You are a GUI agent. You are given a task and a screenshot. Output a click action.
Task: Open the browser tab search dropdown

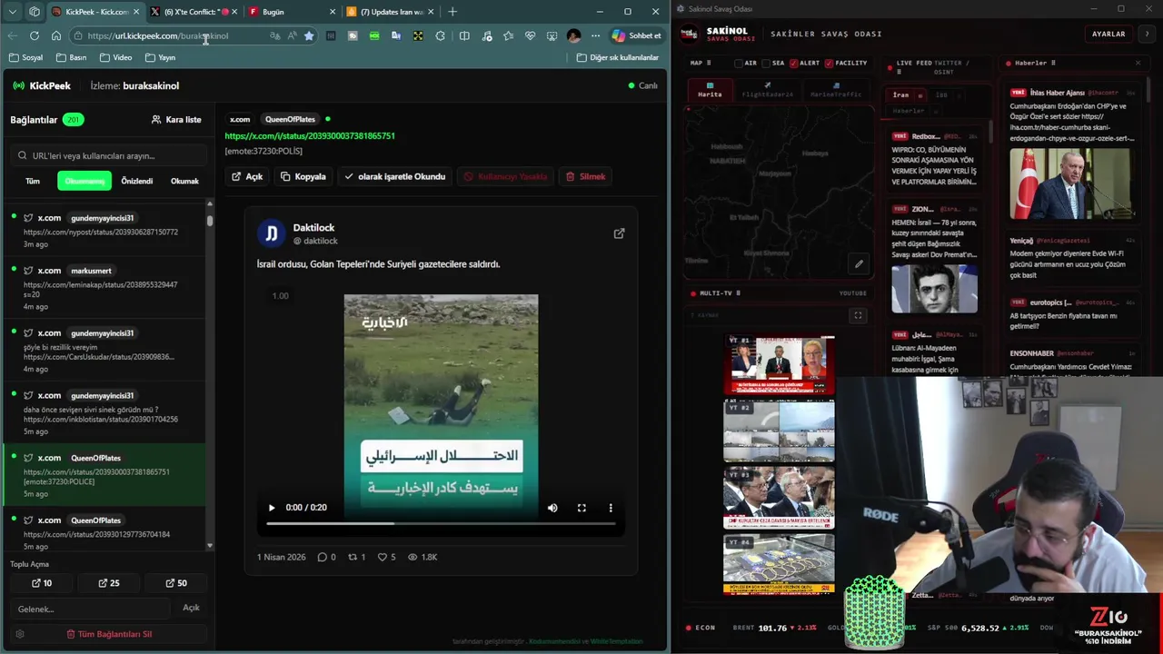tap(13, 12)
